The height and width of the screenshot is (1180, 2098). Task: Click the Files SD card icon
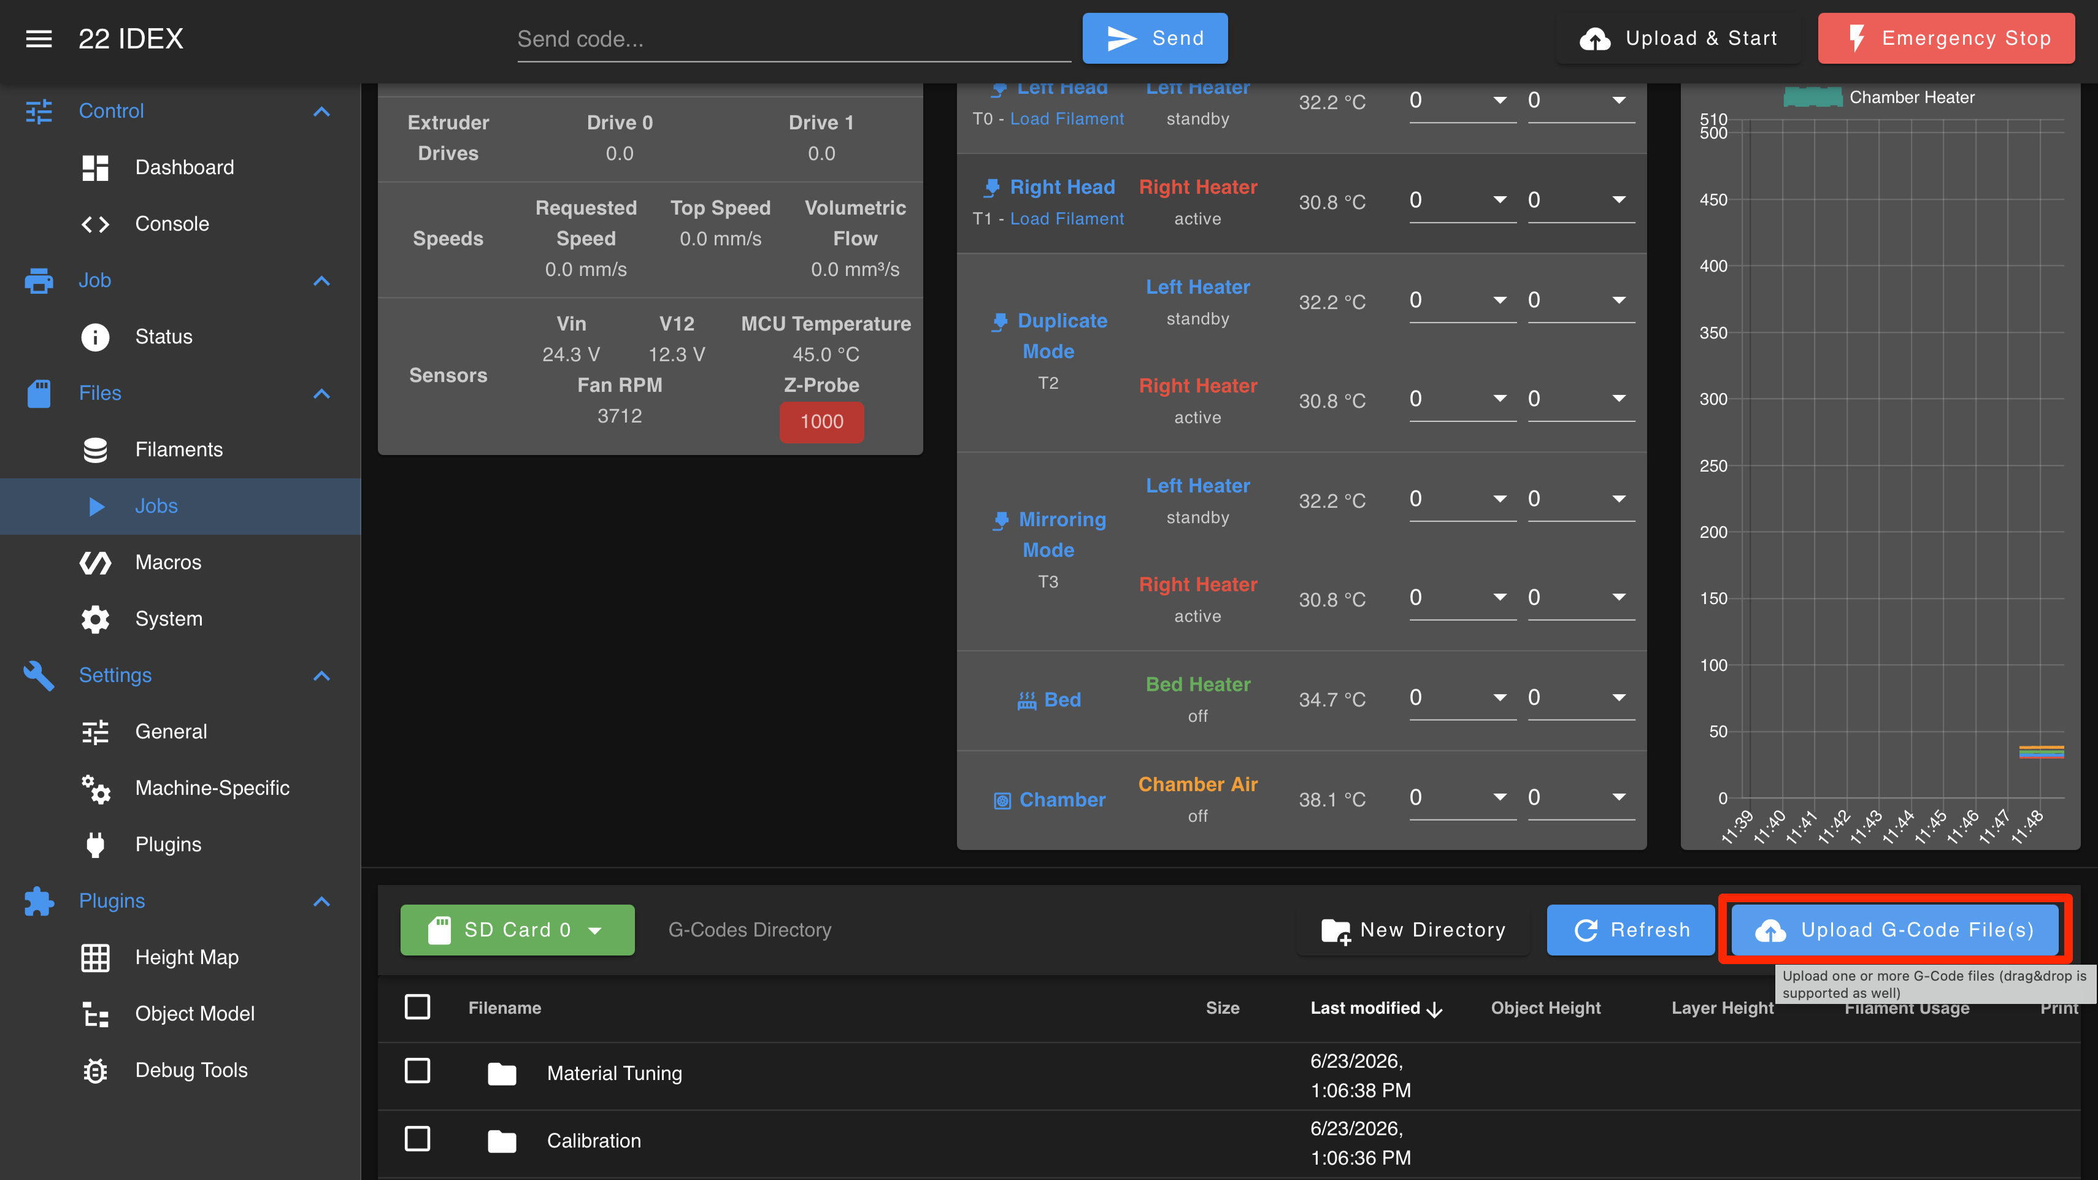point(38,393)
